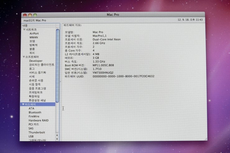The image size is (230, 153).
Task: Select AirPort in the sidebar
Action: pyautogui.click(x=34, y=34)
